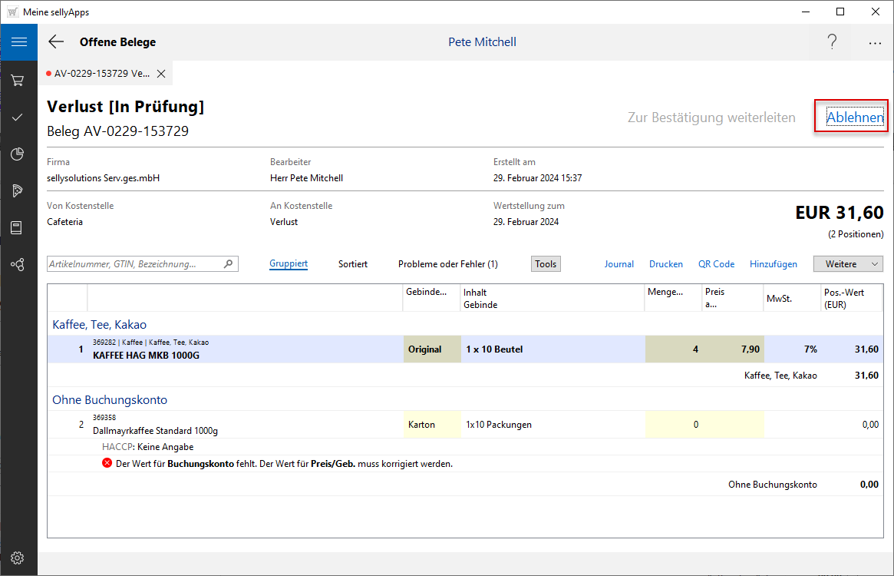The image size is (894, 576).
Task: Open the share nodes sidebar icon
Action: point(18,264)
